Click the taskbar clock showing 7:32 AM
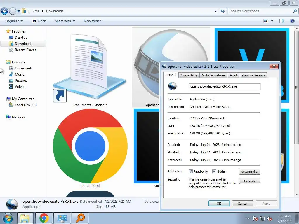Screen dimensions: 299x224 click(284, 218)
